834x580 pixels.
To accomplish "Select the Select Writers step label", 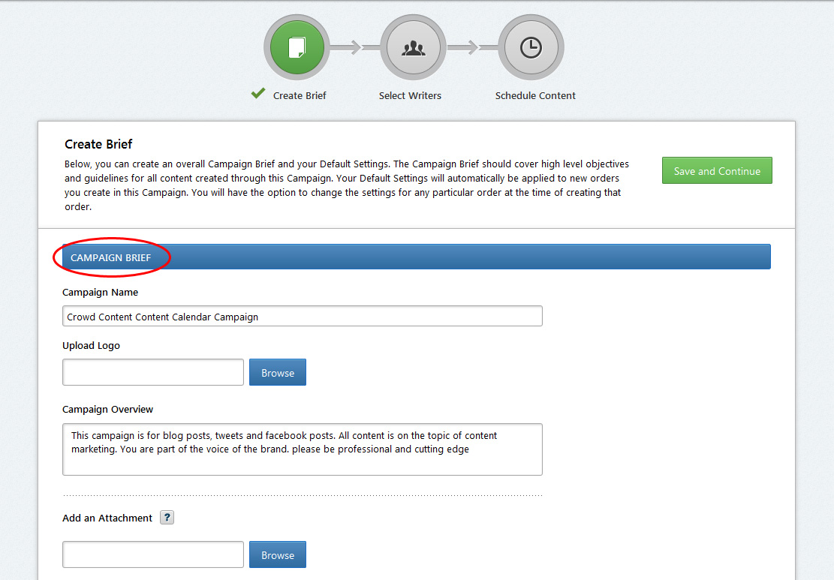I will click(410, 95).
